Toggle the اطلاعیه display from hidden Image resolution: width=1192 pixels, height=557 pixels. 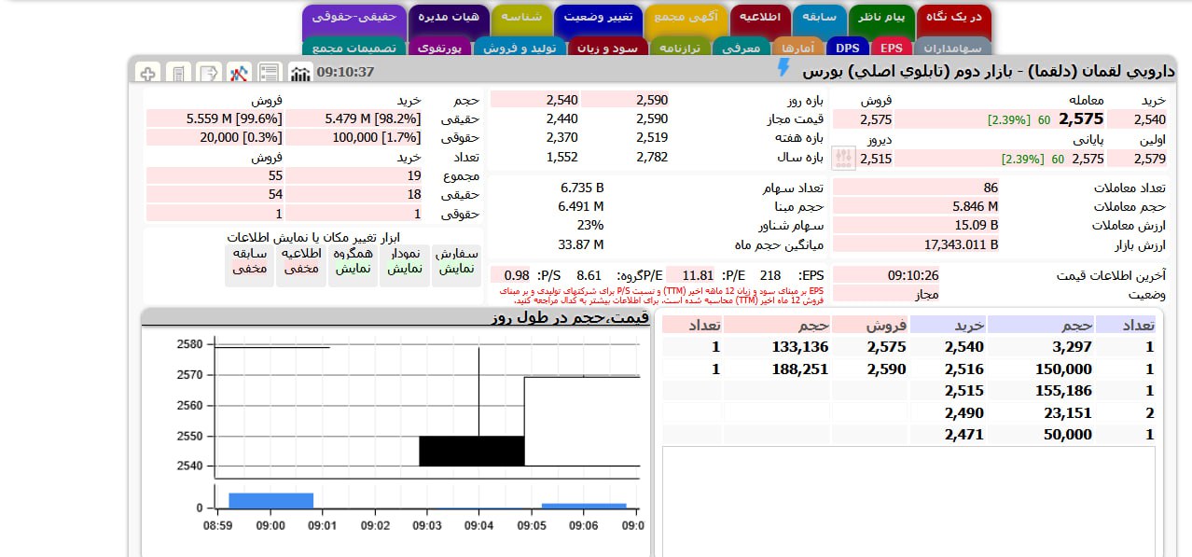click(301, 260)
